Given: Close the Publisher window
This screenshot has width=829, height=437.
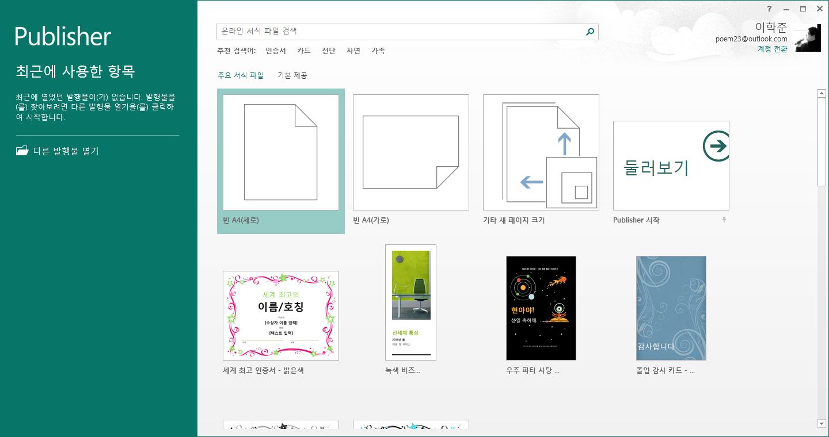Looking at the screenshot, I should click(820, 9).
